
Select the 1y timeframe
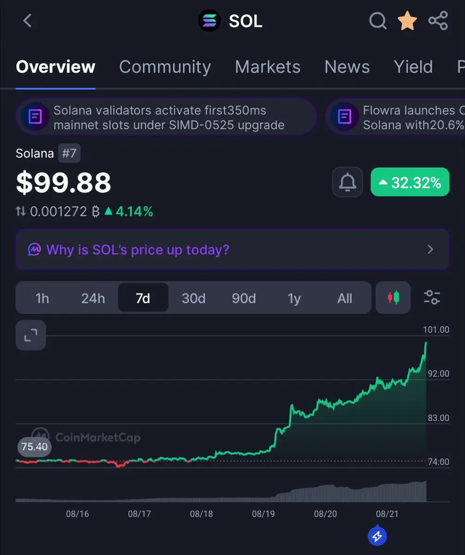(x=294, y=299)
